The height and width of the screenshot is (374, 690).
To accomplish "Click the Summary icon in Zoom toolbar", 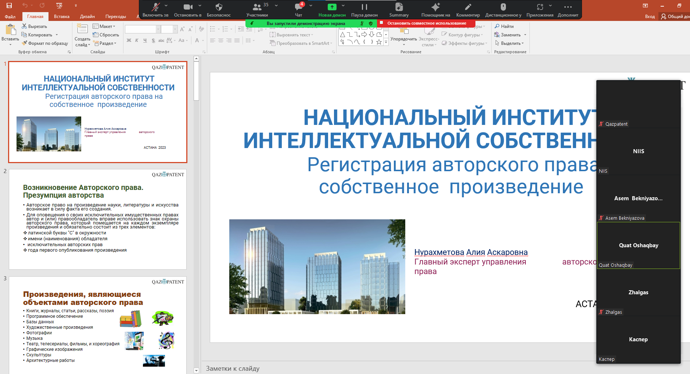I will (x=399, y=7).
